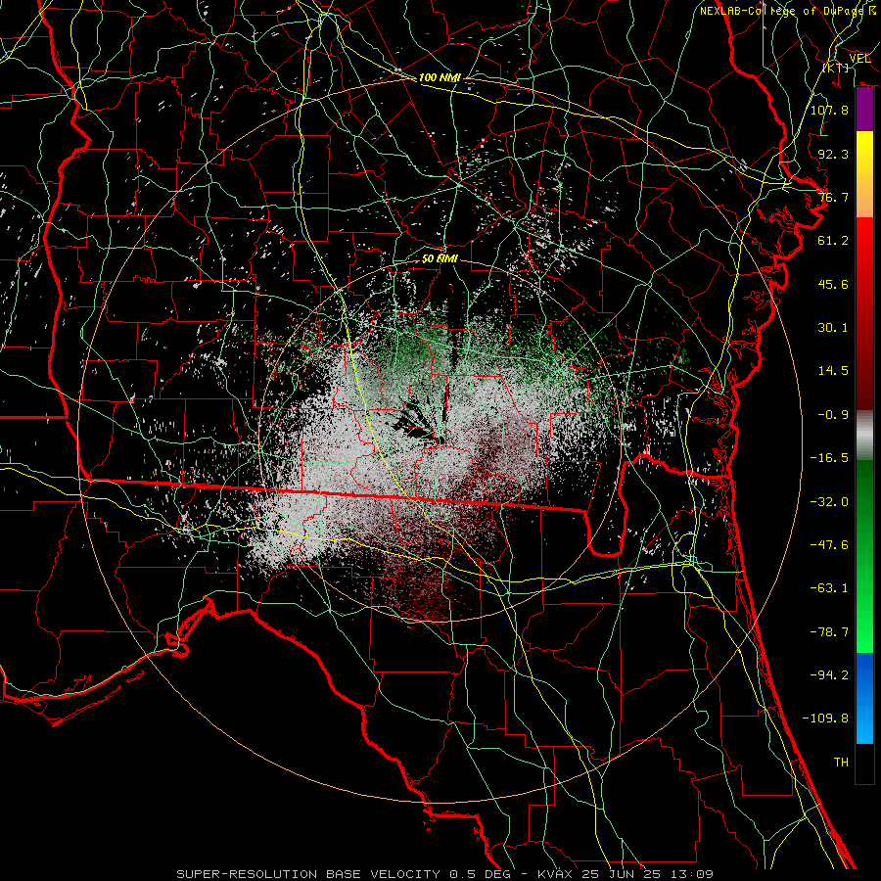Click the '100 NMI' range ring label
This screenshot has height=881, width=881.
click(440, 77)
